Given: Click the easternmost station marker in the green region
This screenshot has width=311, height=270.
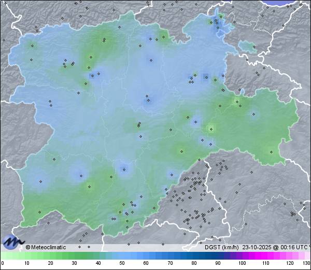Looking at the screenshot, I should [271, 152].
